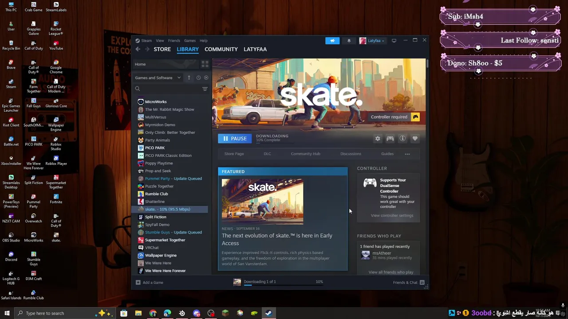Select Pummel Party update queued entry

click(x=173, y=179)
